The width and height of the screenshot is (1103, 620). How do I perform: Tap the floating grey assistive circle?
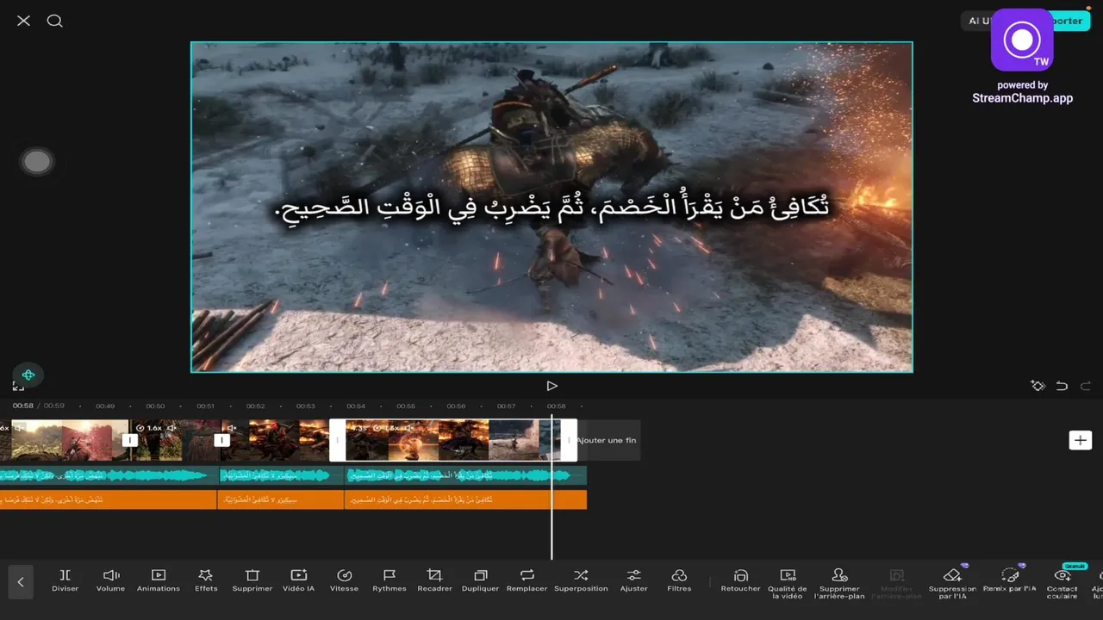(36, 162)
